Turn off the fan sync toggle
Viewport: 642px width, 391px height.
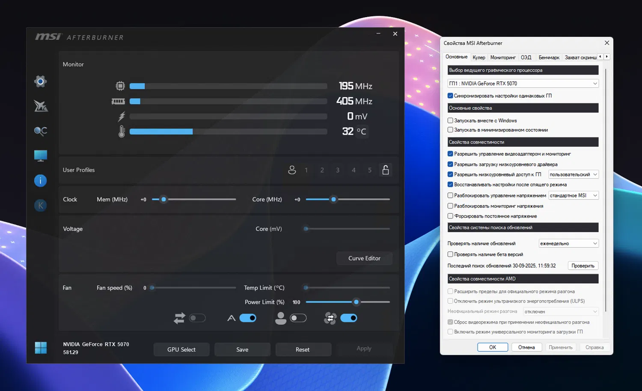[x=349, y=318]
